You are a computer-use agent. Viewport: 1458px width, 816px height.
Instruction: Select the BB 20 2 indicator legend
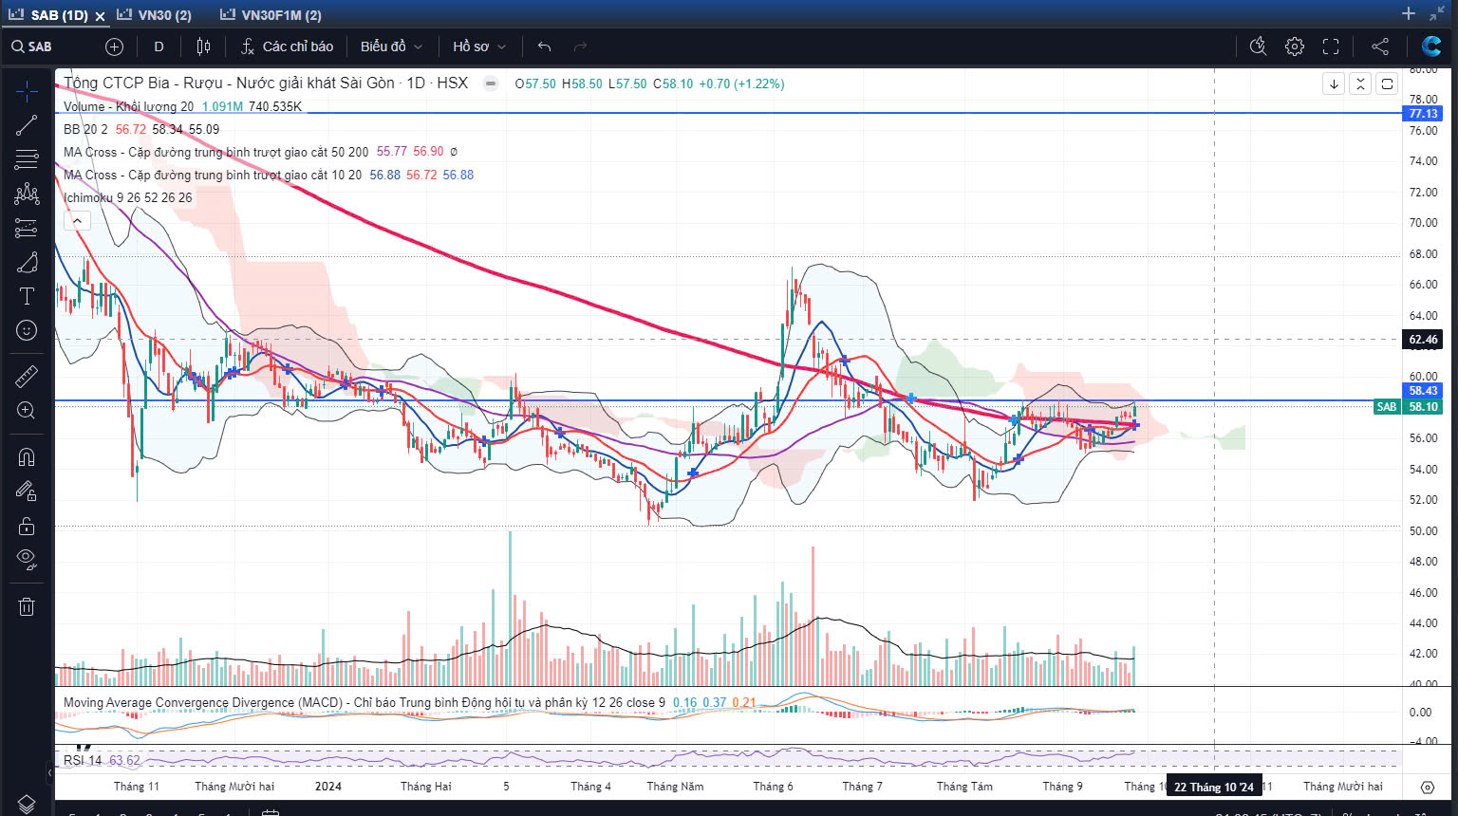tap(85, 129)
